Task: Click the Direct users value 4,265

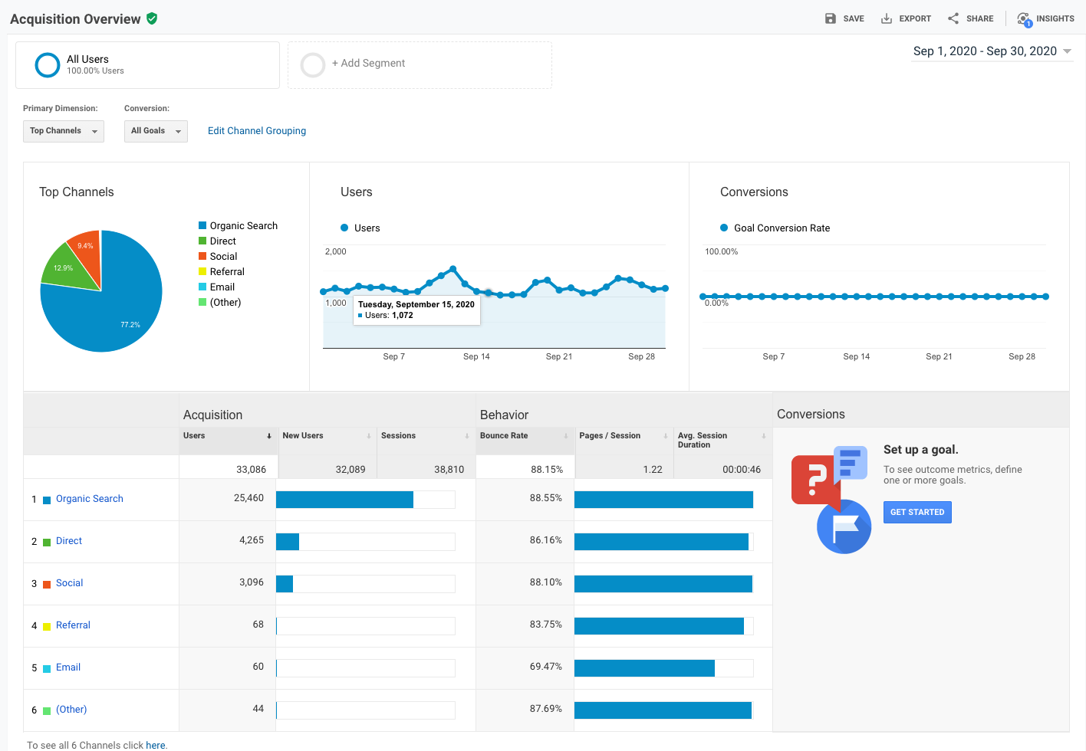Action: [252, 540]
